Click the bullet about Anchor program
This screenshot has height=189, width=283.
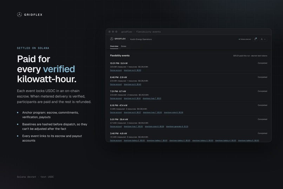tap(50, 115)
